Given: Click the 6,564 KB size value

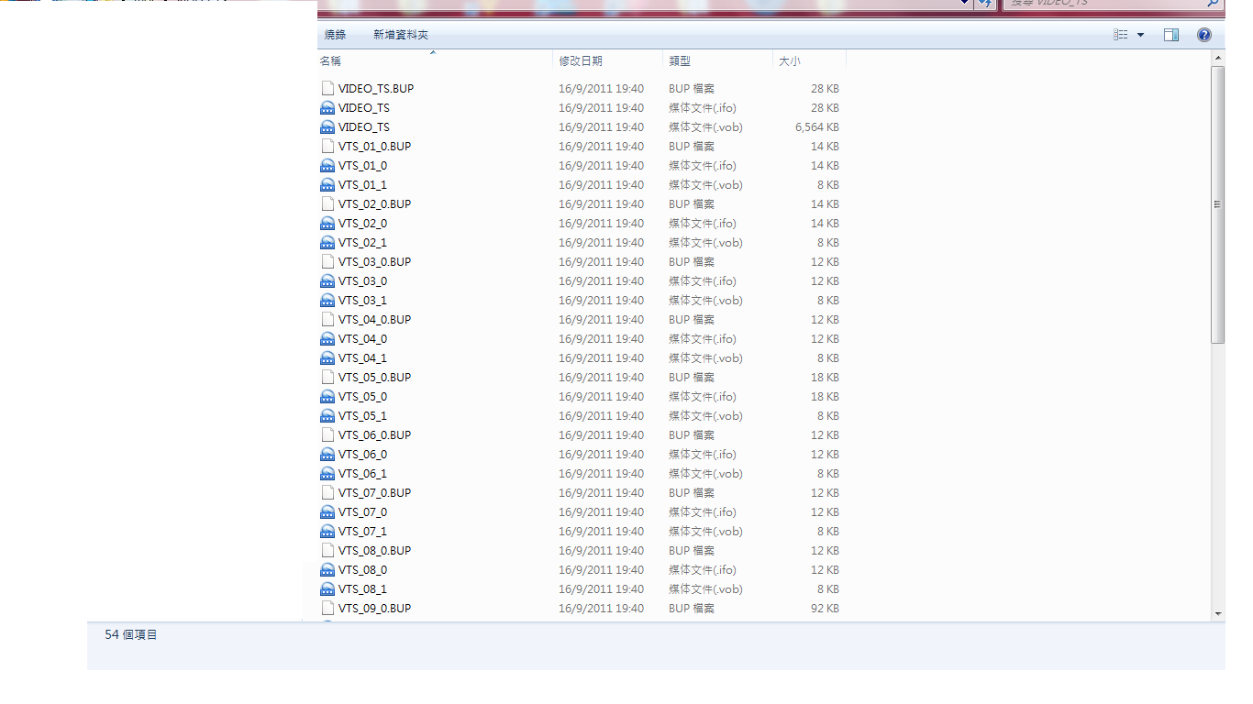Looking at the screenshot, I should 816,127.
